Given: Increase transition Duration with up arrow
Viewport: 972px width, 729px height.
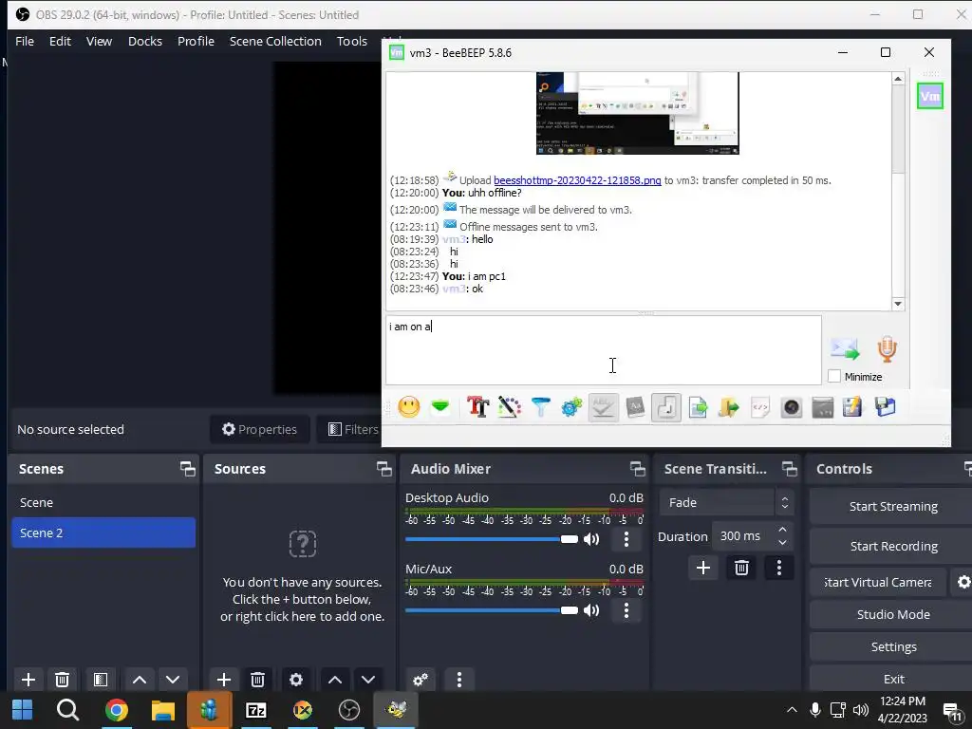Looking at the screenshot, I should pyautogui.click(x=782, y=530).
